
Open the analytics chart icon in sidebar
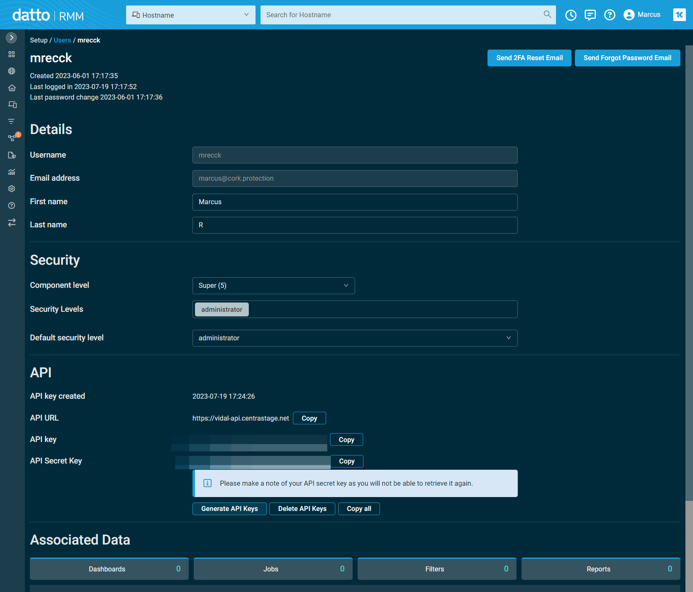(x=12, y=172)
